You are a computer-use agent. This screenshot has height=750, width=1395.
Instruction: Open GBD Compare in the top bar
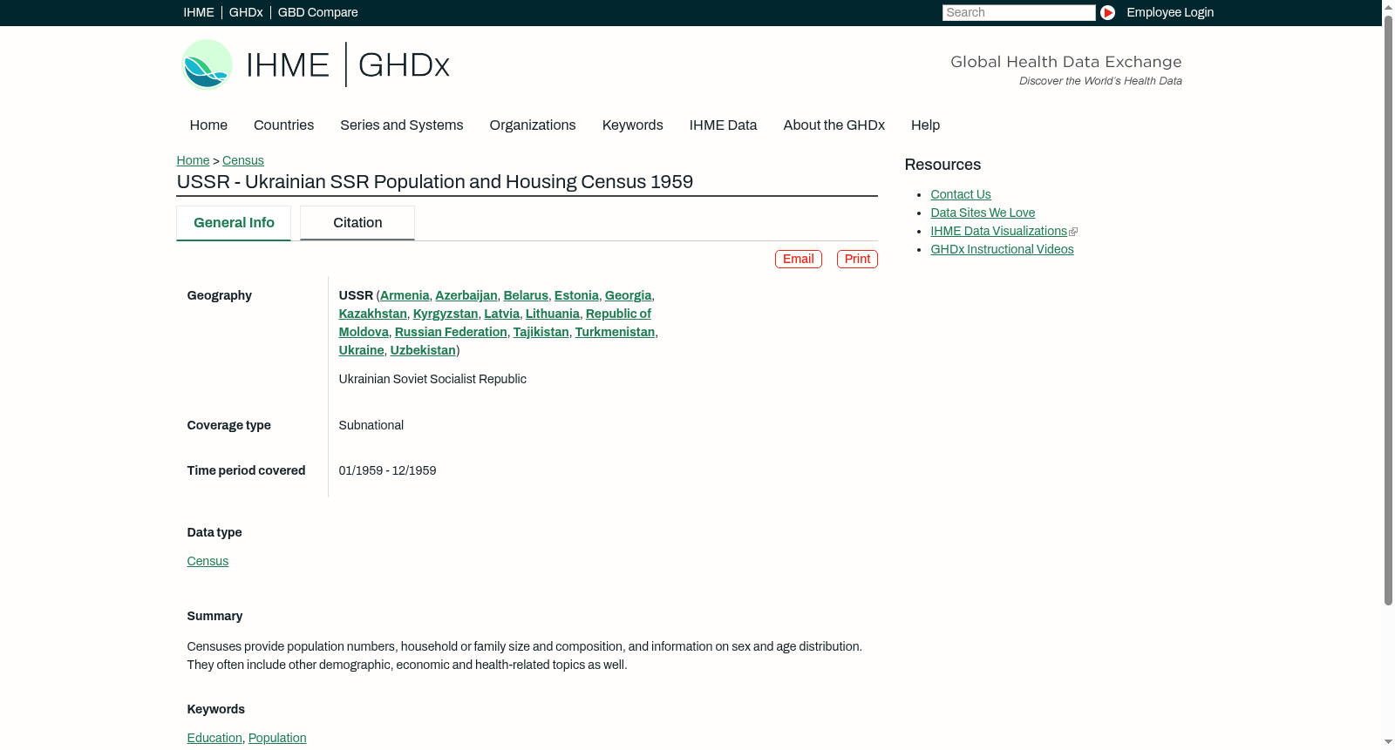point(318,12)
